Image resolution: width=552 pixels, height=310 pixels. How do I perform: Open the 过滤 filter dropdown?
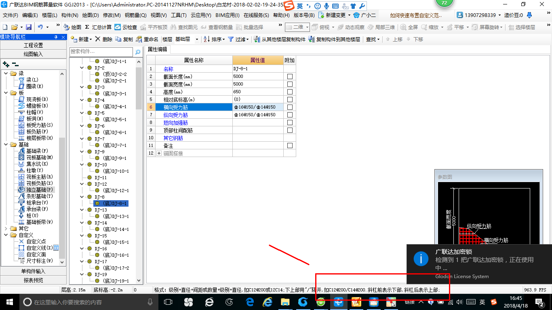pos(238,39)
